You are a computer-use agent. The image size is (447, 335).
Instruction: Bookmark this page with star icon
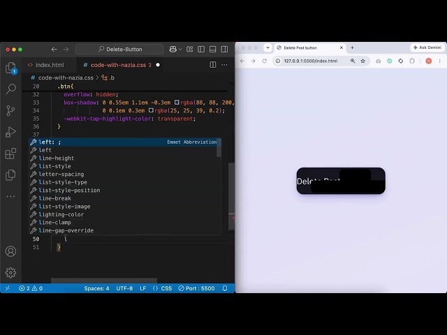click(x=362, y=61)
